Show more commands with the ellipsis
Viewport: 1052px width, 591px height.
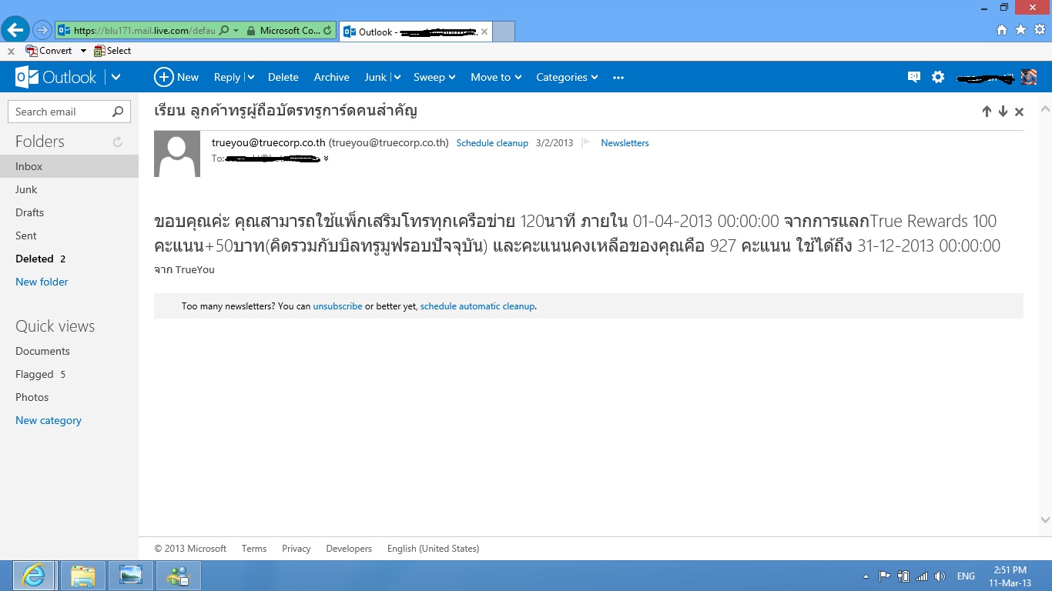pyautogui.click(x=618, y=77)
